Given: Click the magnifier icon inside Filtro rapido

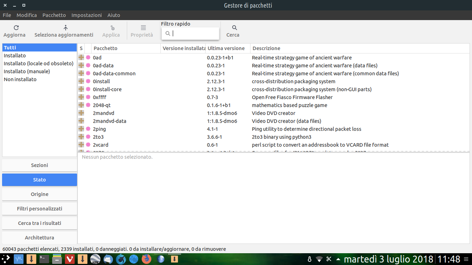Looking at the screenshot, I should [167, 33].
